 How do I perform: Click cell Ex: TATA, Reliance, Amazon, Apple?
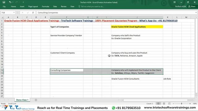coord(137,56)
